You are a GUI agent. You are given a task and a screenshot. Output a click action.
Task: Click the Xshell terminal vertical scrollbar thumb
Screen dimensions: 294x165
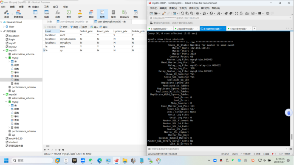292,137
